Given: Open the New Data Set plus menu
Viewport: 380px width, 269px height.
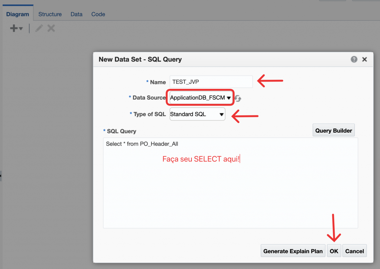Looking at the screenshot, I should click(16, 29).
